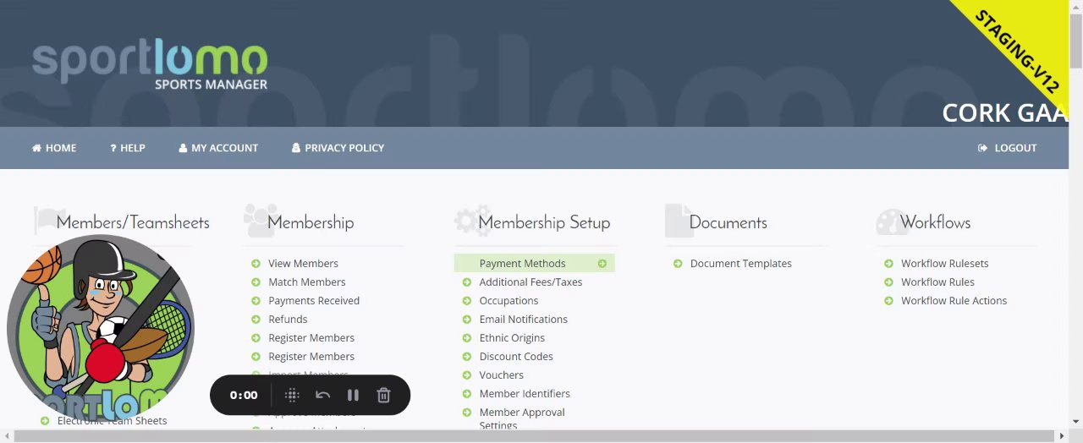Open Workflow Rulesets link
Screen dimensions: 1083x443
(944, 264)
